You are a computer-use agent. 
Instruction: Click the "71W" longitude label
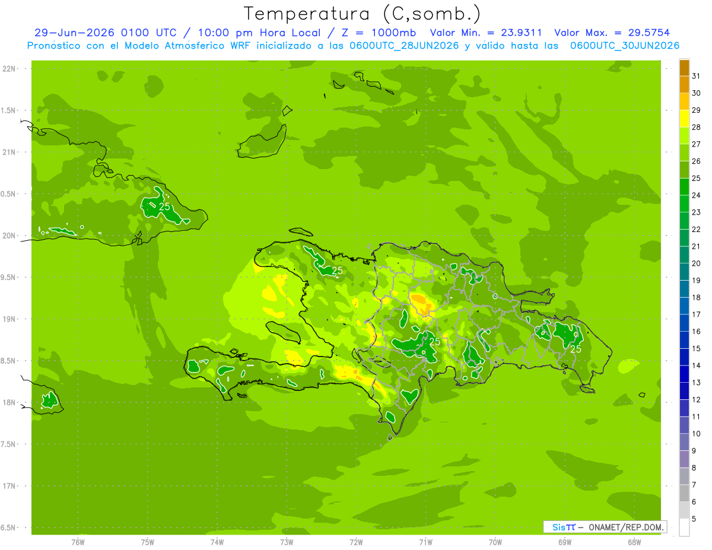pos(425,542)
